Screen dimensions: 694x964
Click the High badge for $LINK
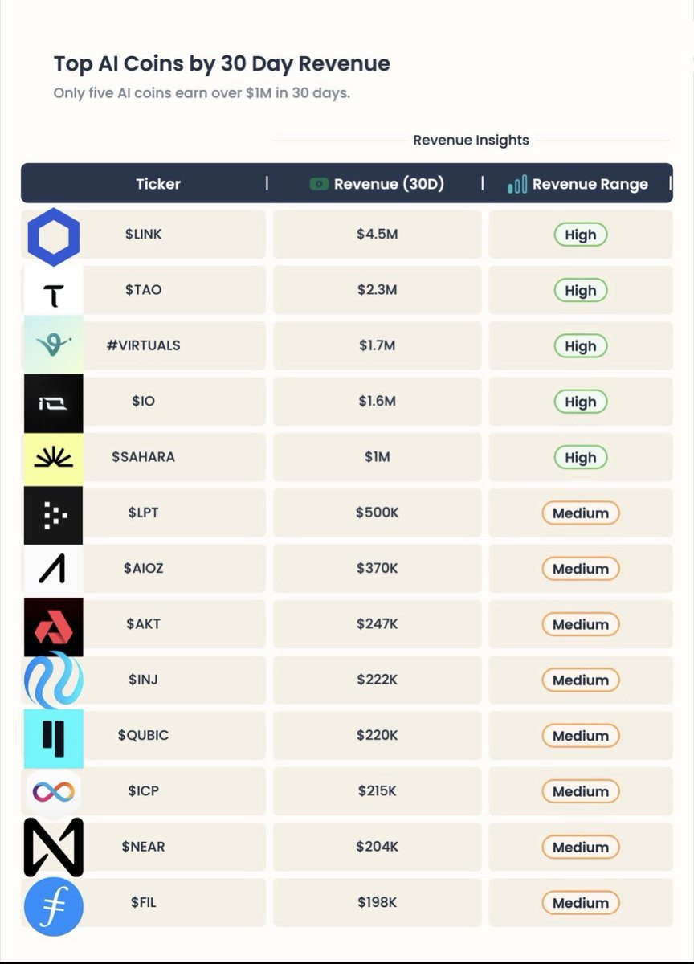581,235
